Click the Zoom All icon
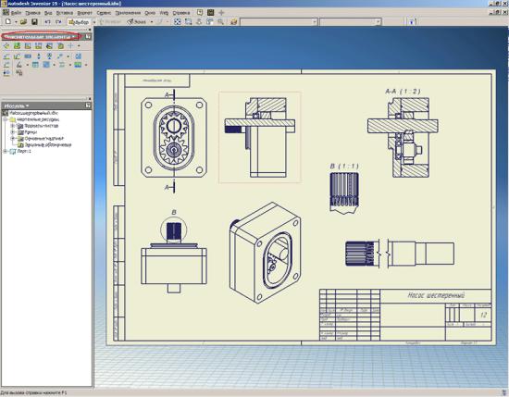 [x=178, y=22]
